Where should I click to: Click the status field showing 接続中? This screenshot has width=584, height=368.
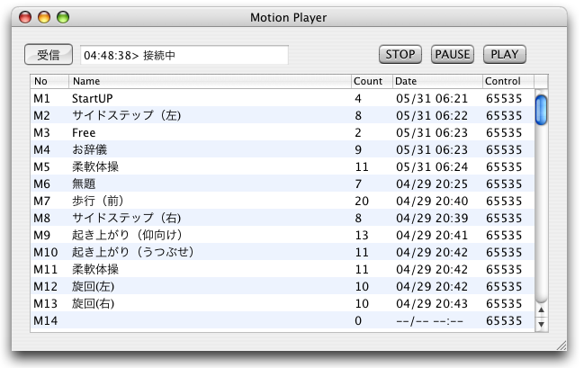click(184, 55)
